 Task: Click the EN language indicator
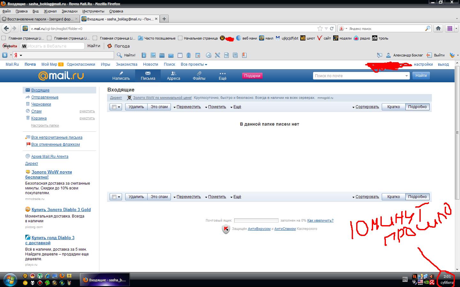(405, 280)
